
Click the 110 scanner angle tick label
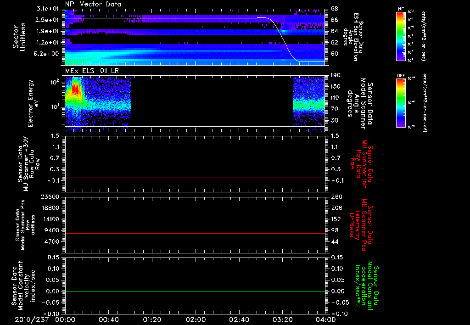point(336,98)
